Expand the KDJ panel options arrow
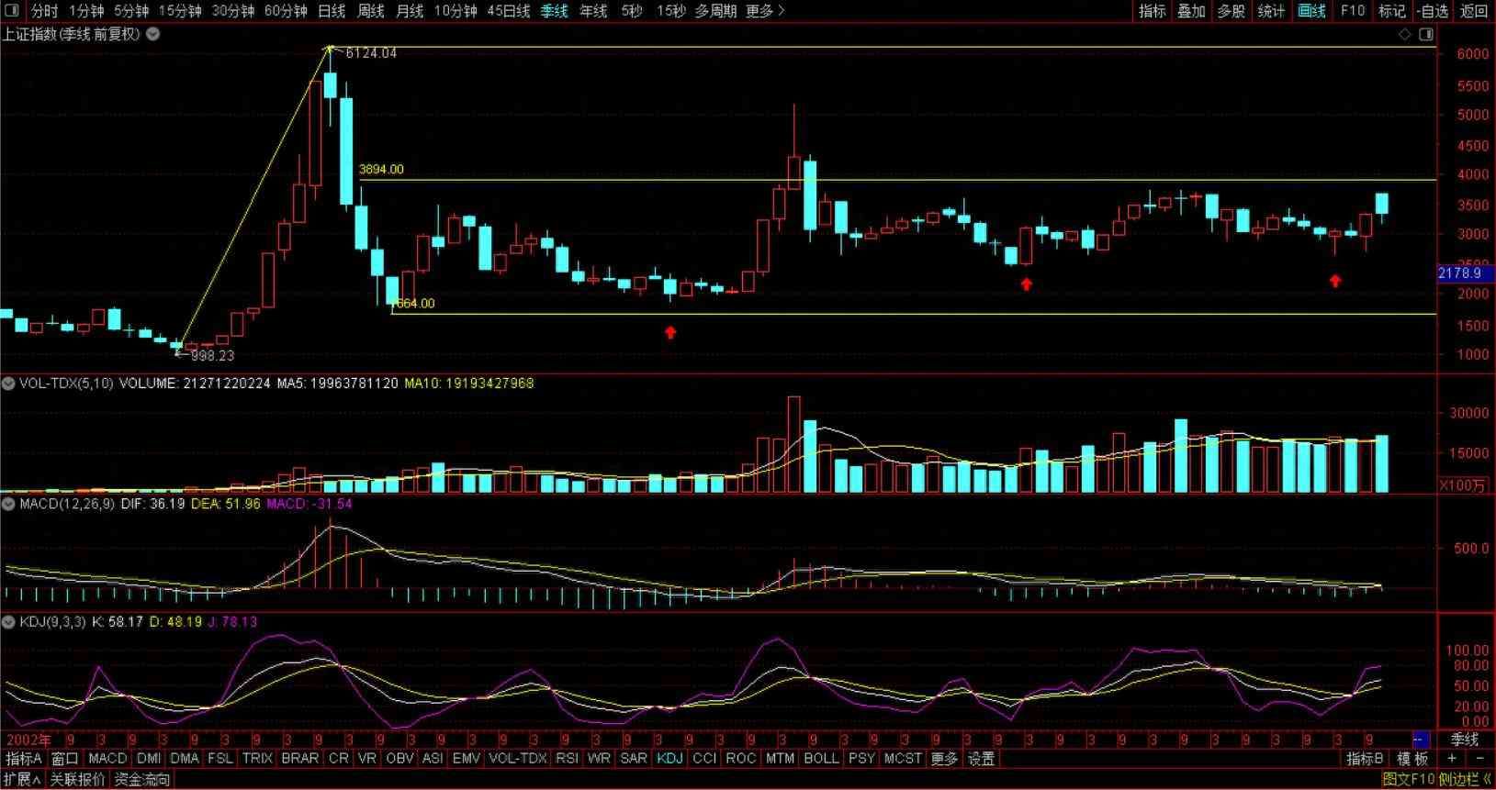The height and width of the screenshot is (790, 1496). [x=9, y=622]
